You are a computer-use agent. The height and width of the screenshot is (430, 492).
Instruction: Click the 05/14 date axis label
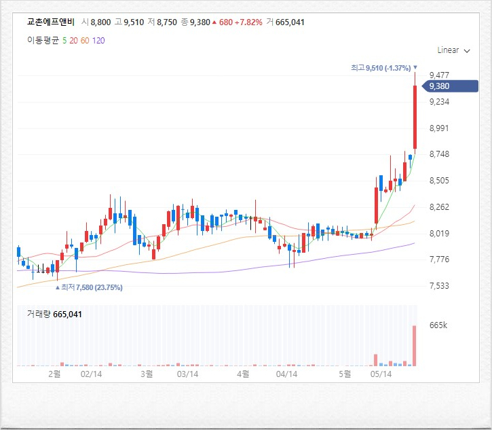pos(381,374)
